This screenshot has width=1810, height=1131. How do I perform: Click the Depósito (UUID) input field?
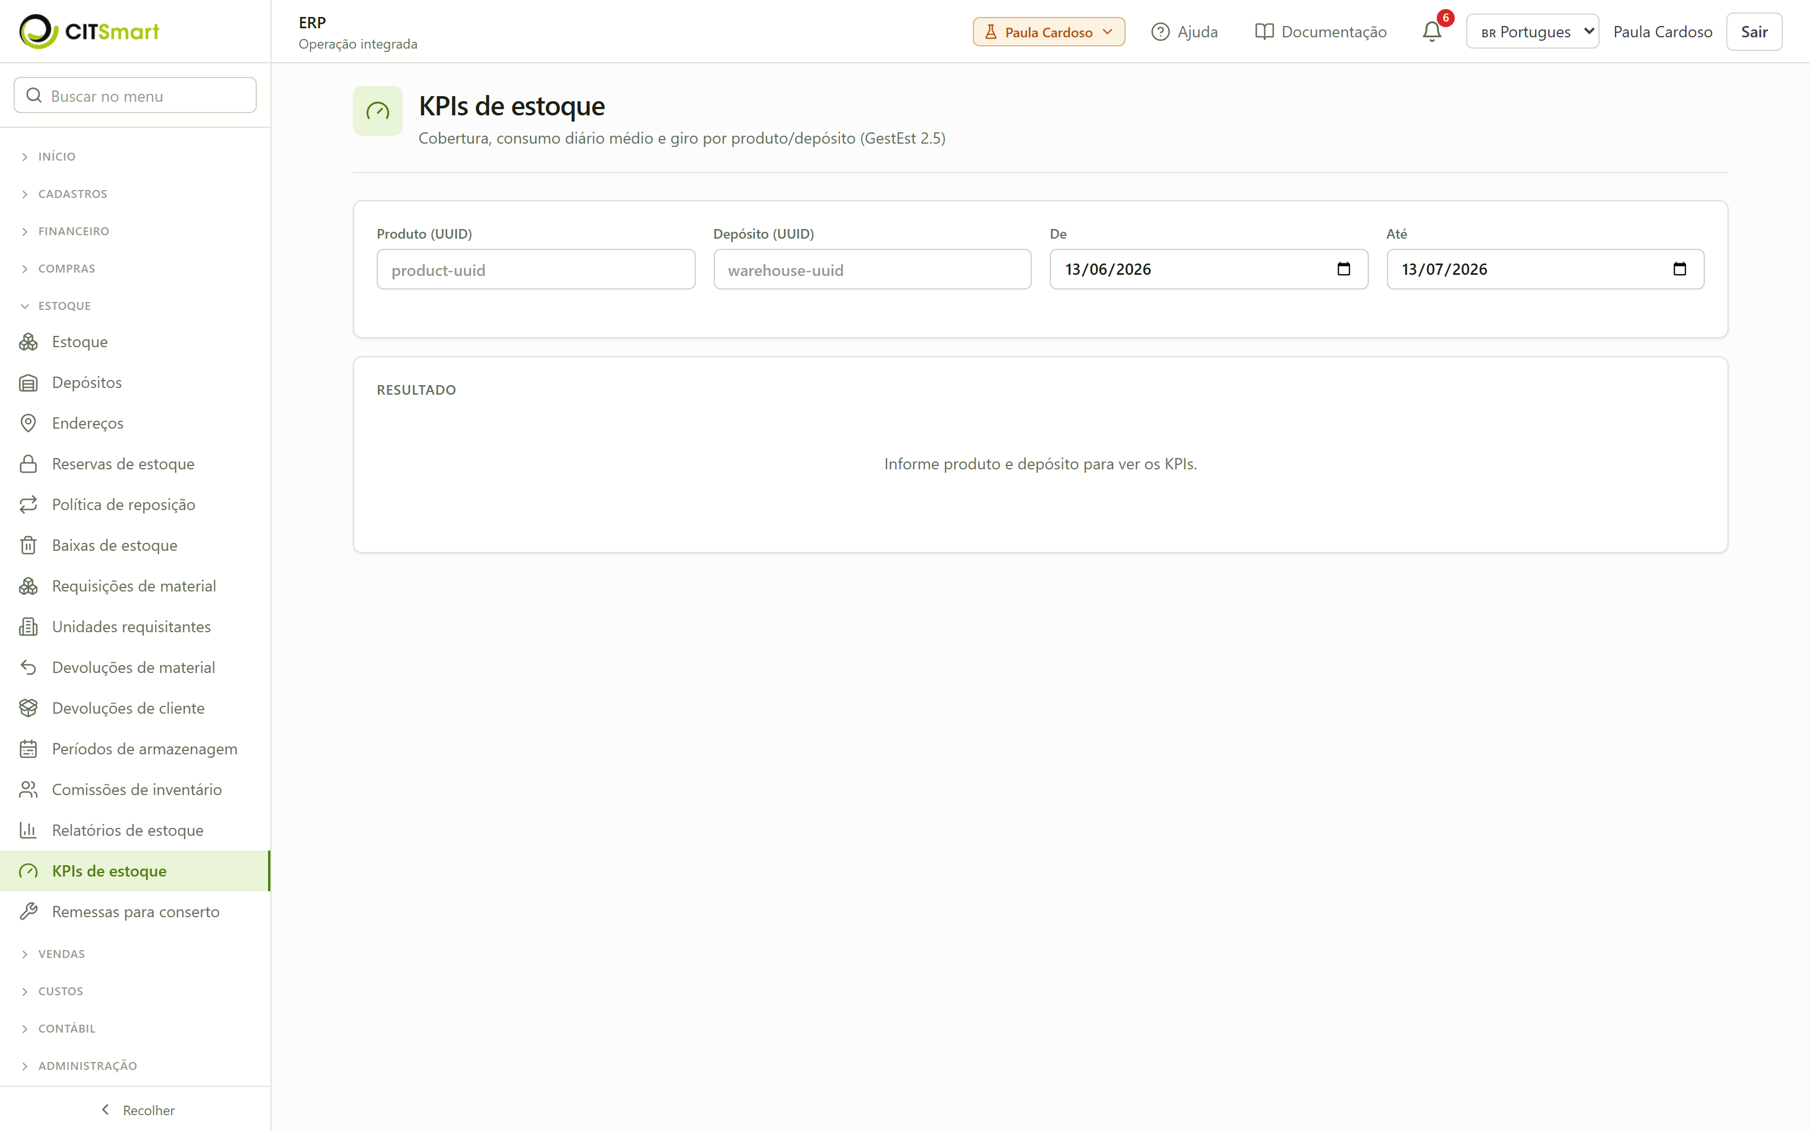click(x=872, y=269)
